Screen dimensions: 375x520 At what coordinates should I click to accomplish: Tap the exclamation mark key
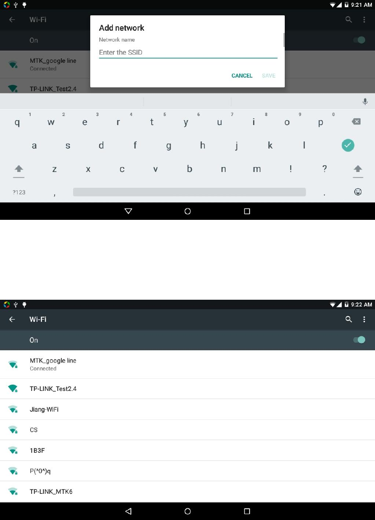click(291, 169)
